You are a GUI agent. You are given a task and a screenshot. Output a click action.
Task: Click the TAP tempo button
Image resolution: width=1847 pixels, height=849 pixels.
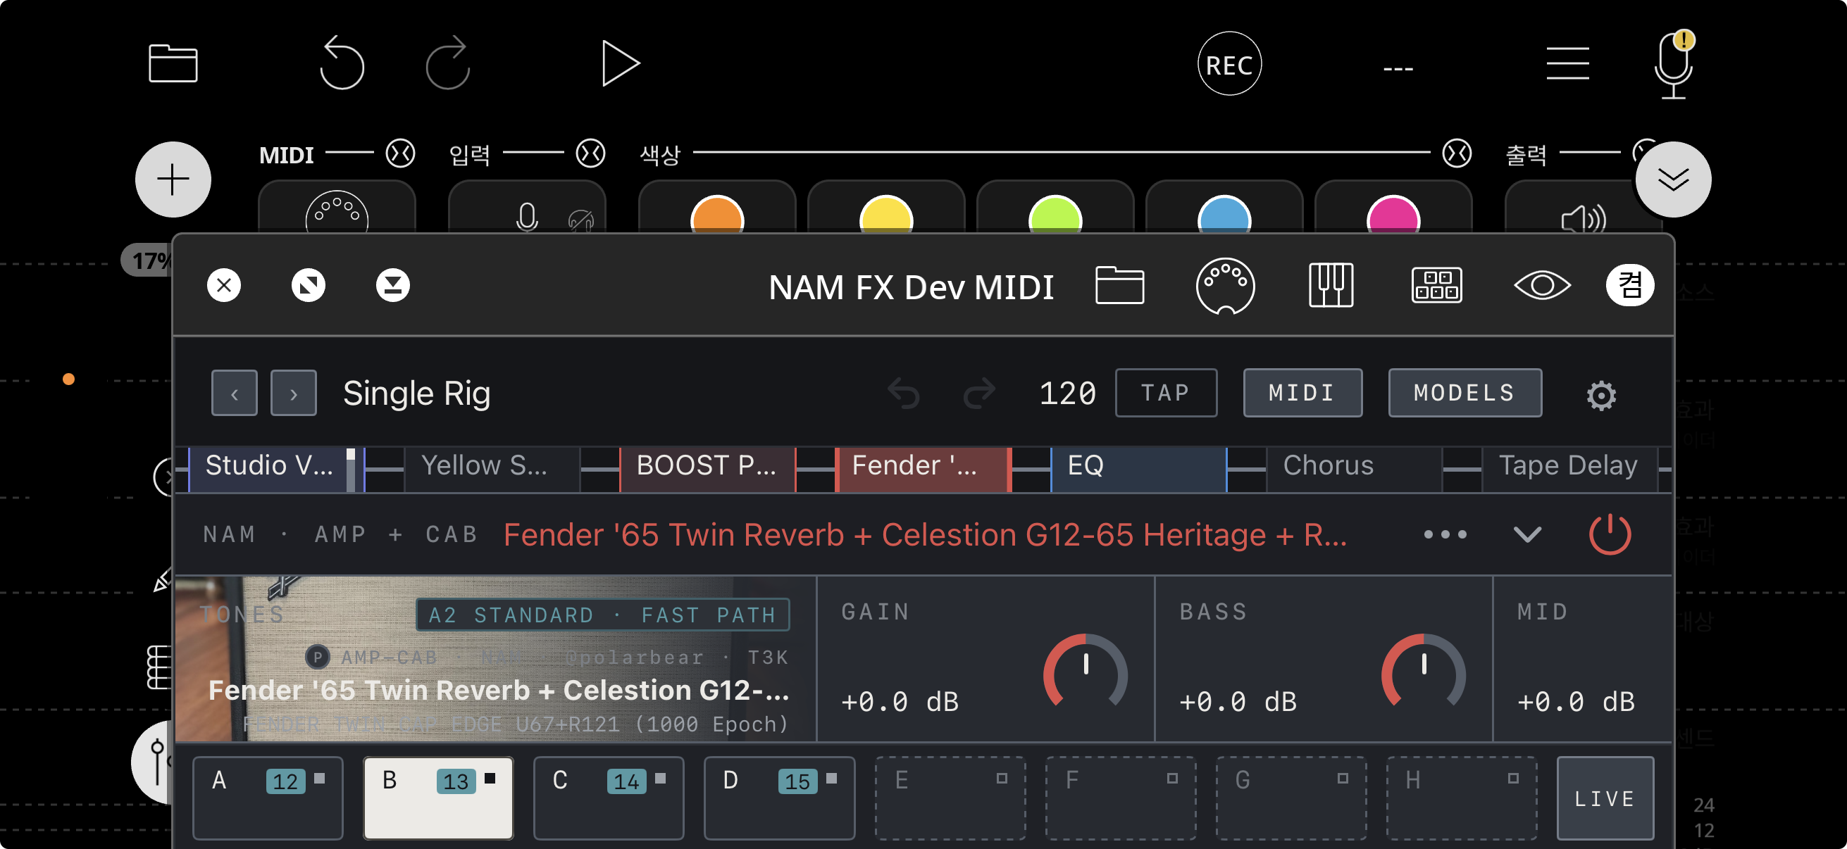coord(1166,393)
